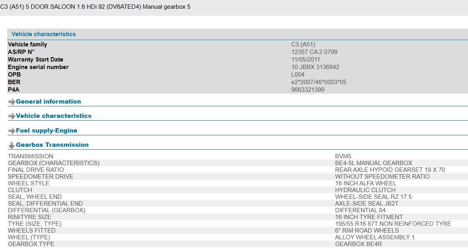Open the General information link
This screenshot has height=252, width=468.
49,102
